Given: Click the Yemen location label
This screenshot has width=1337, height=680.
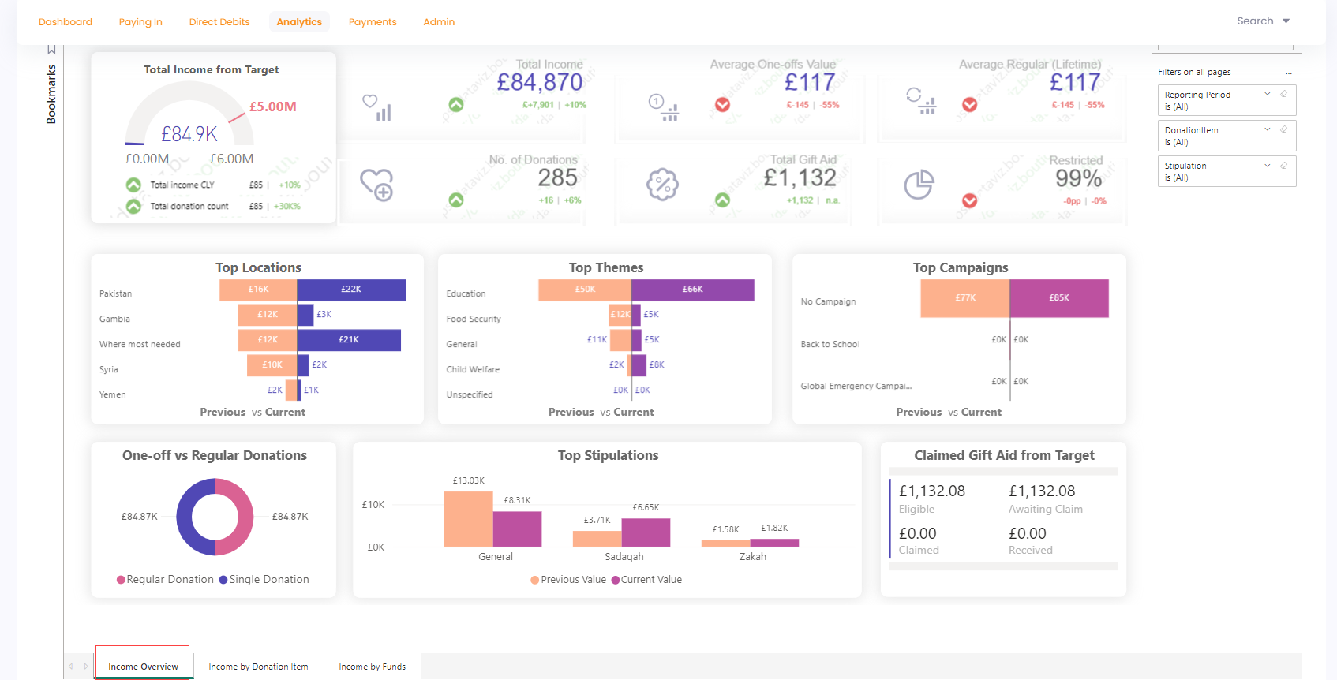Looking at the screenshot, I should [x=113, y=394].
